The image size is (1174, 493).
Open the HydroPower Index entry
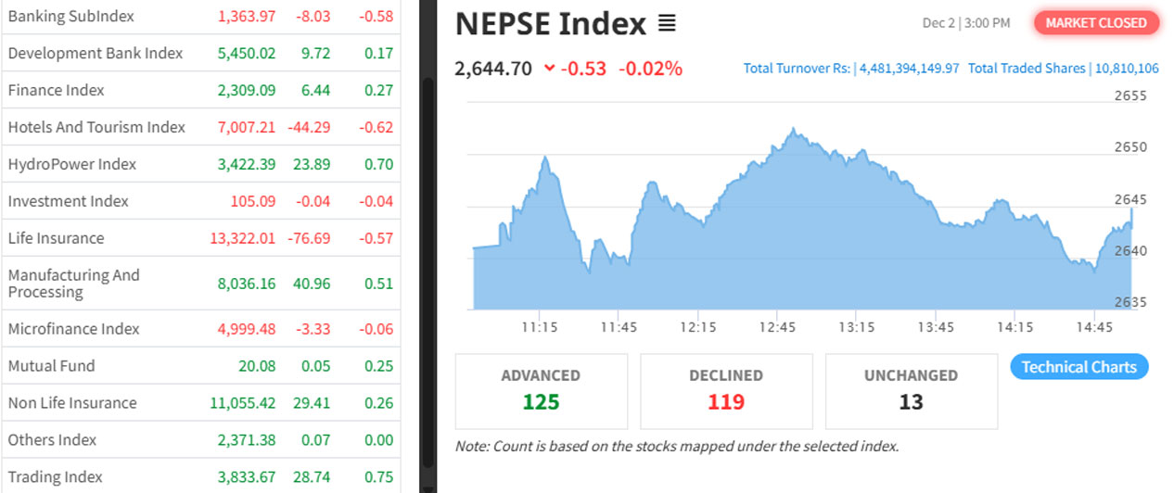[x=72, y=165]
